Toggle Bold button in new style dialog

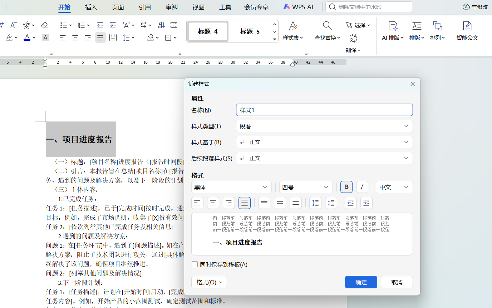(x=346, y=187)
